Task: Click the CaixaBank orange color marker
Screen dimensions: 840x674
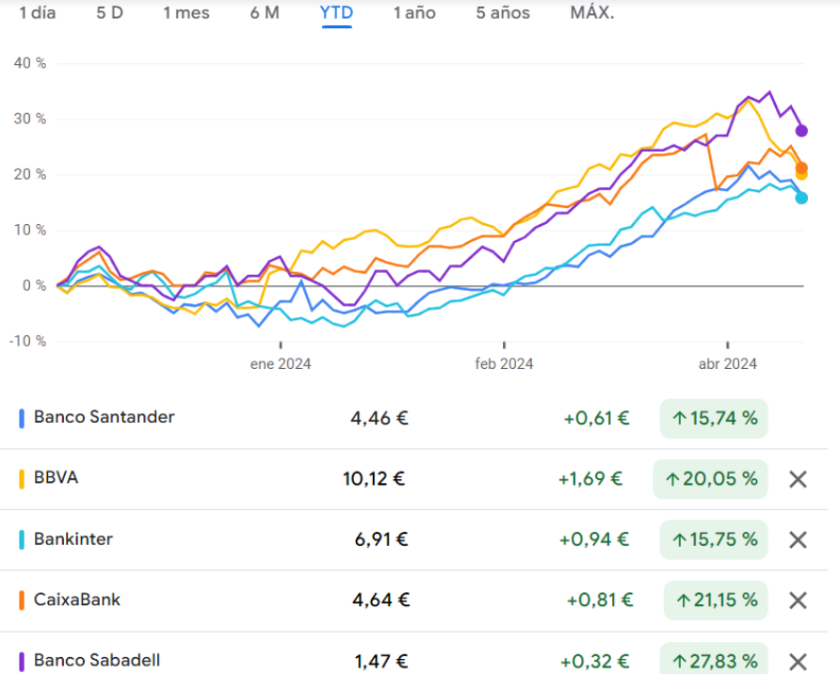Action: tap(22, 601)
